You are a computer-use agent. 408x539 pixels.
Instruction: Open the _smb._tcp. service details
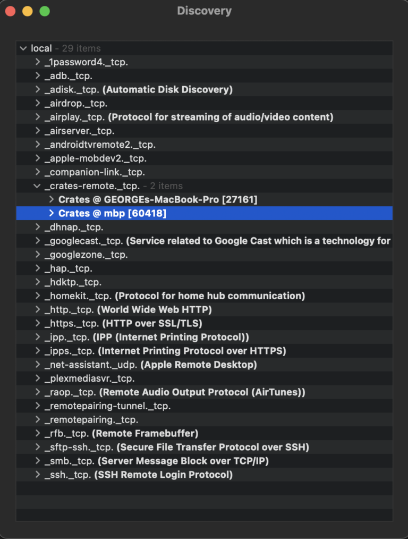coord(37,460)
